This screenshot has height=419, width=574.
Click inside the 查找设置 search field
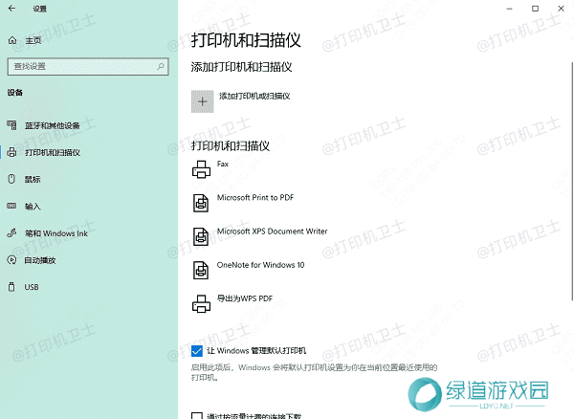click(88, 66)
